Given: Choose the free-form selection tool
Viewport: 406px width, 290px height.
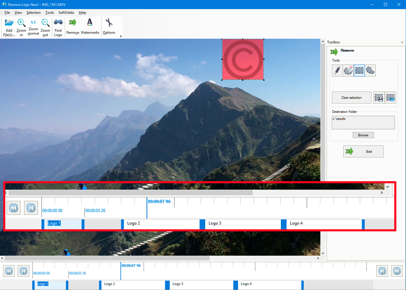Looking at the screenshot, I should pos(370,70).
